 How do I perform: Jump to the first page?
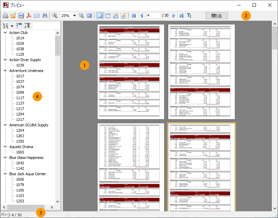(x=134, y=16)
